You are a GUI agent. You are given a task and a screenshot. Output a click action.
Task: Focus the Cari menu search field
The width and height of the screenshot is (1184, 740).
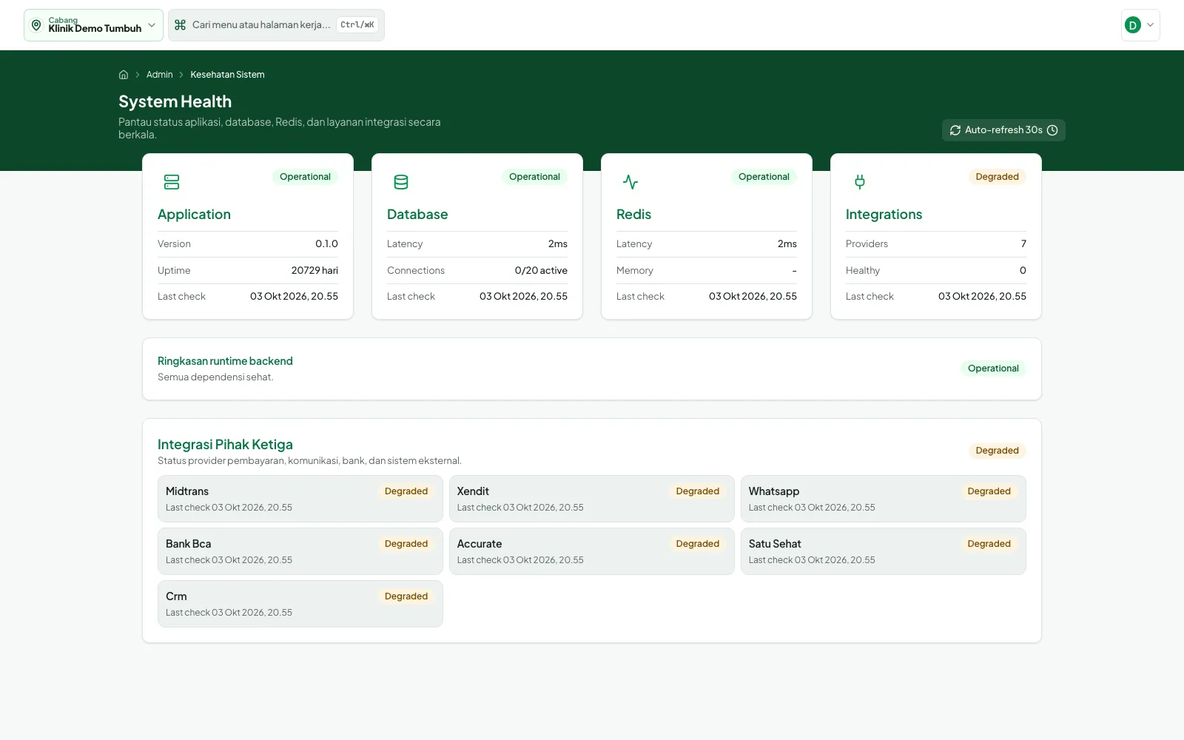[276, 25]
